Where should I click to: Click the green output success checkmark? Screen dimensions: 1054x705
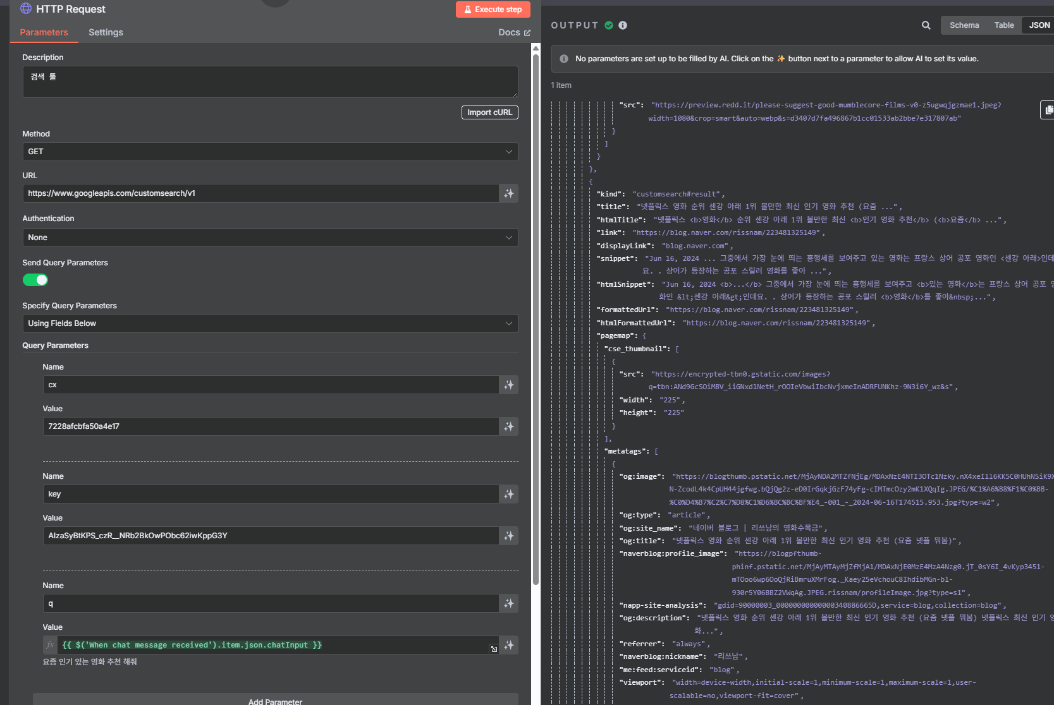point(609,25)
